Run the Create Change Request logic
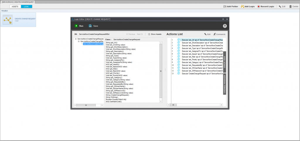Viewport: 300px width, 141px height. tap(79, 26)
